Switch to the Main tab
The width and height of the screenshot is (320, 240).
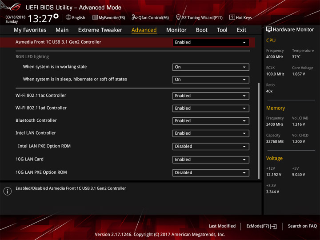pyautogui.click(x=62, y=30)
